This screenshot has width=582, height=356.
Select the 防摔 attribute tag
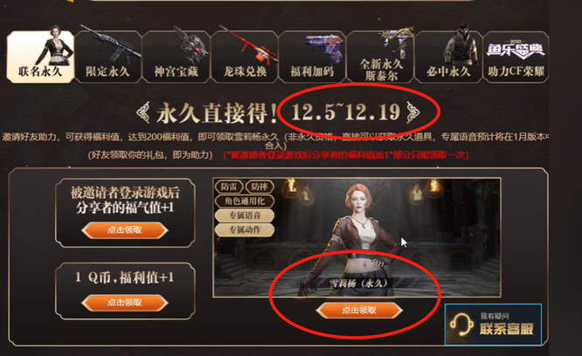[260, 187]
